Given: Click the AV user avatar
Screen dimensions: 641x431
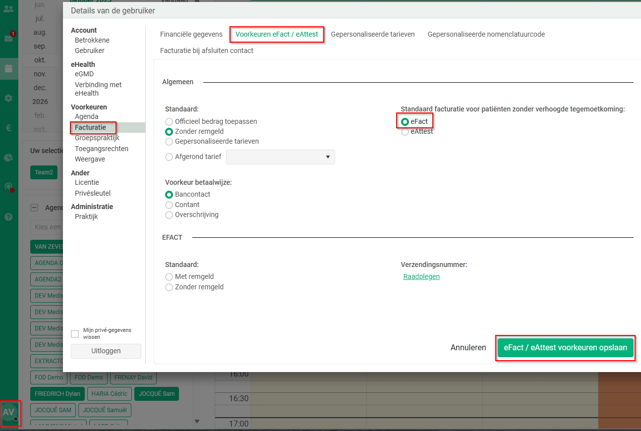Looking at the screenshot, I should [x=9, y=412].
